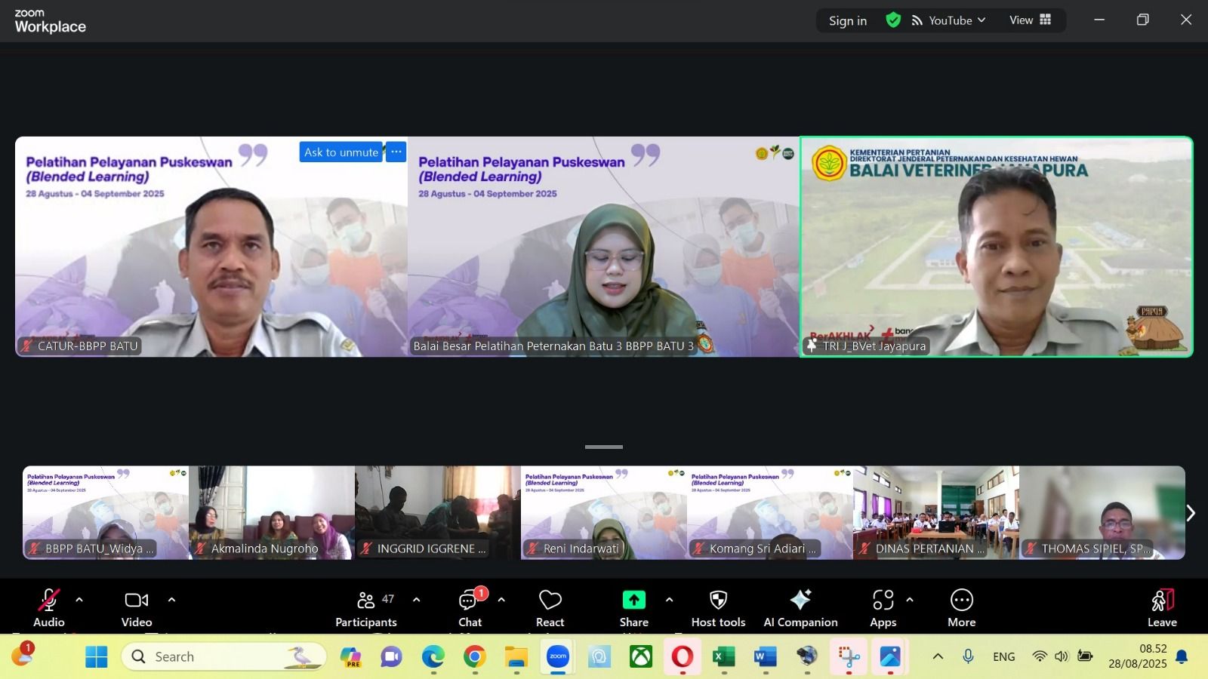The height and width of the screenshot is (679, 1208).
Task: Open Host tools shield menu
Action: click(x=718, y=608)
